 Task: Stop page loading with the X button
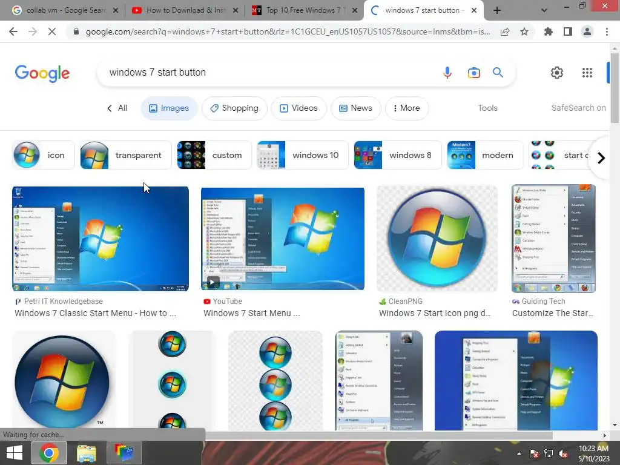(52, 31)
